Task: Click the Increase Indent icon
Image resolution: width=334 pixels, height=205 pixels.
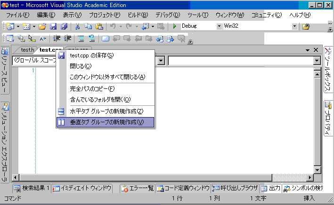Action: (x=68, y=39)
